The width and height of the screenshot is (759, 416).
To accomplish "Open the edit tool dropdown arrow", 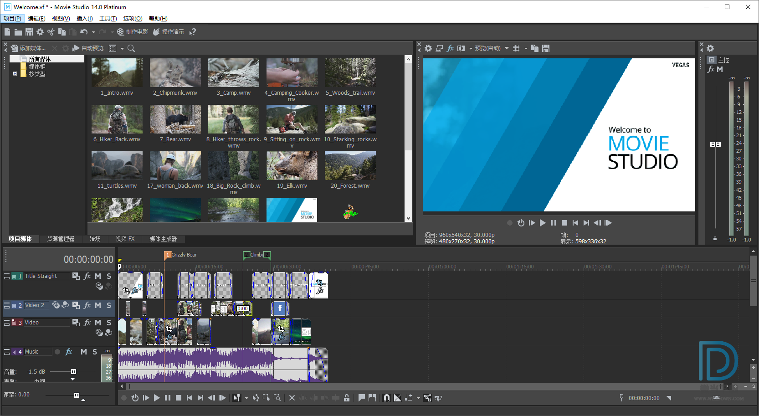I will pyautogui.click(x=246, y=398).
